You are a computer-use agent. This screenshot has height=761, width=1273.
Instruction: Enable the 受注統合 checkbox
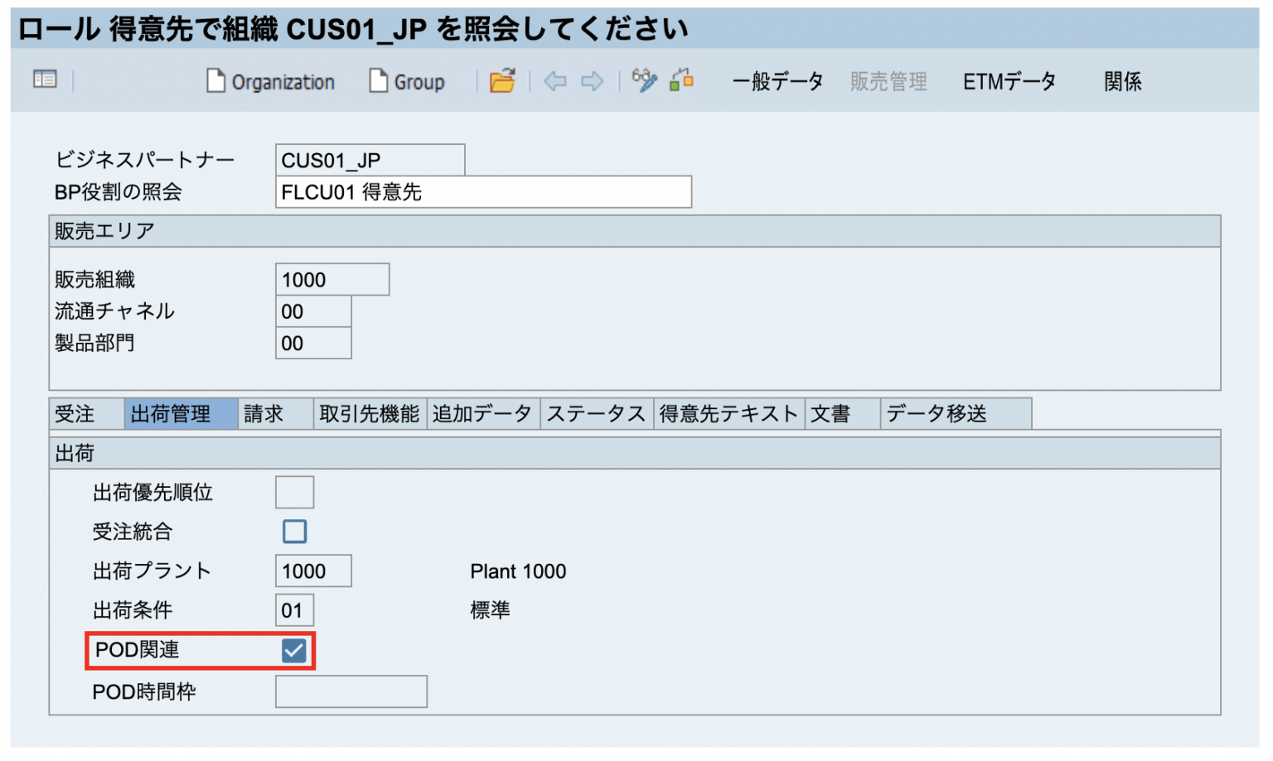pyautogui.click(x=294, y=531)
